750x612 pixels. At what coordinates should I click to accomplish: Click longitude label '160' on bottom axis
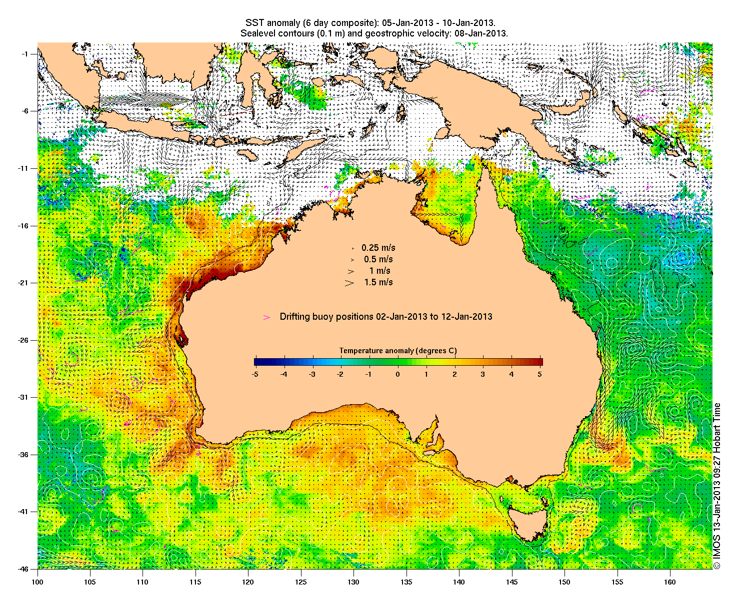[x=670, y=582]
